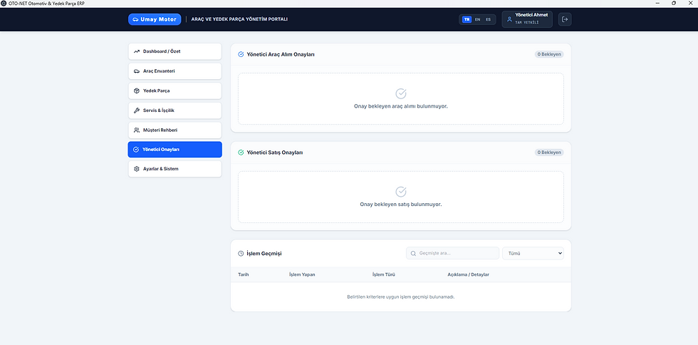This screenshot has width=698, height=345.
Task: Click the İşlem Yapan column header
Action: [x=302, y=274]
